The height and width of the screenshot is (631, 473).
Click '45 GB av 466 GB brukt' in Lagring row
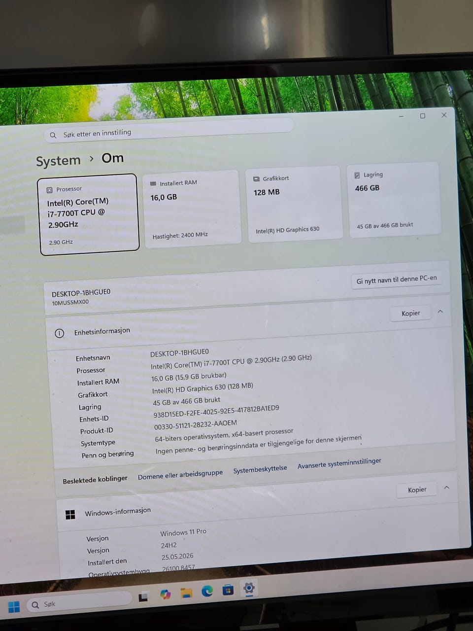(x=187, y=401)
